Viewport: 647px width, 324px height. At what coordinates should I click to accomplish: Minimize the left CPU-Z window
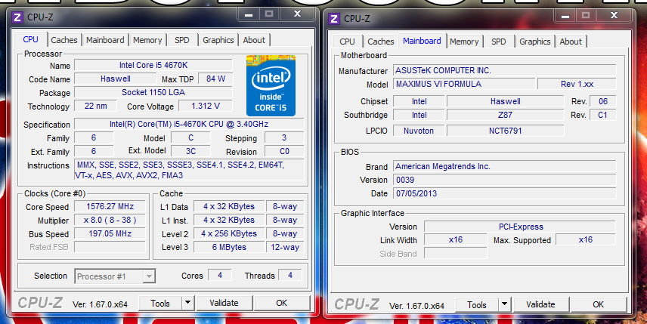249,14
